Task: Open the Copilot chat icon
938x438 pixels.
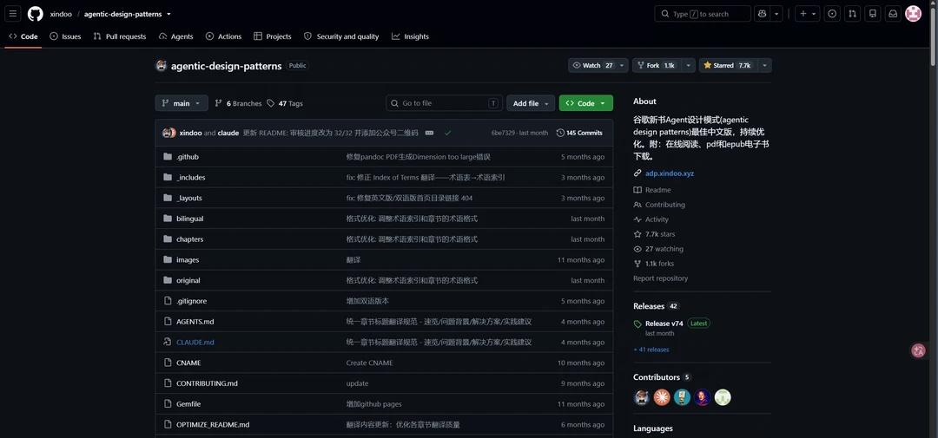Action: (763, 14)
